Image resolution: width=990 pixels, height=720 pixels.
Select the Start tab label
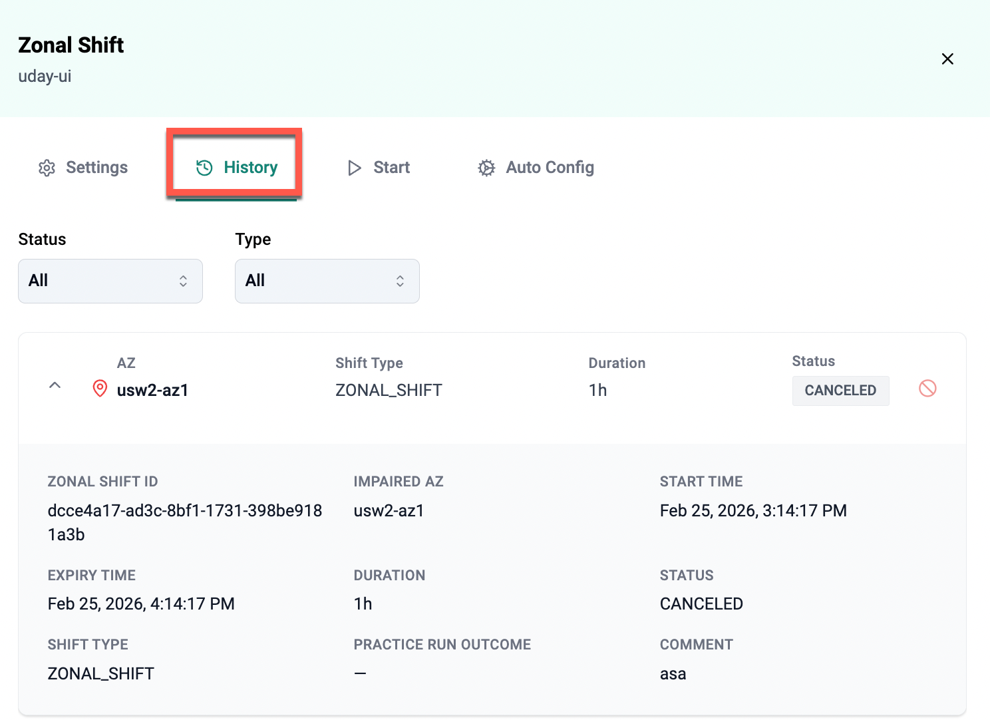(x=391, y=168)
